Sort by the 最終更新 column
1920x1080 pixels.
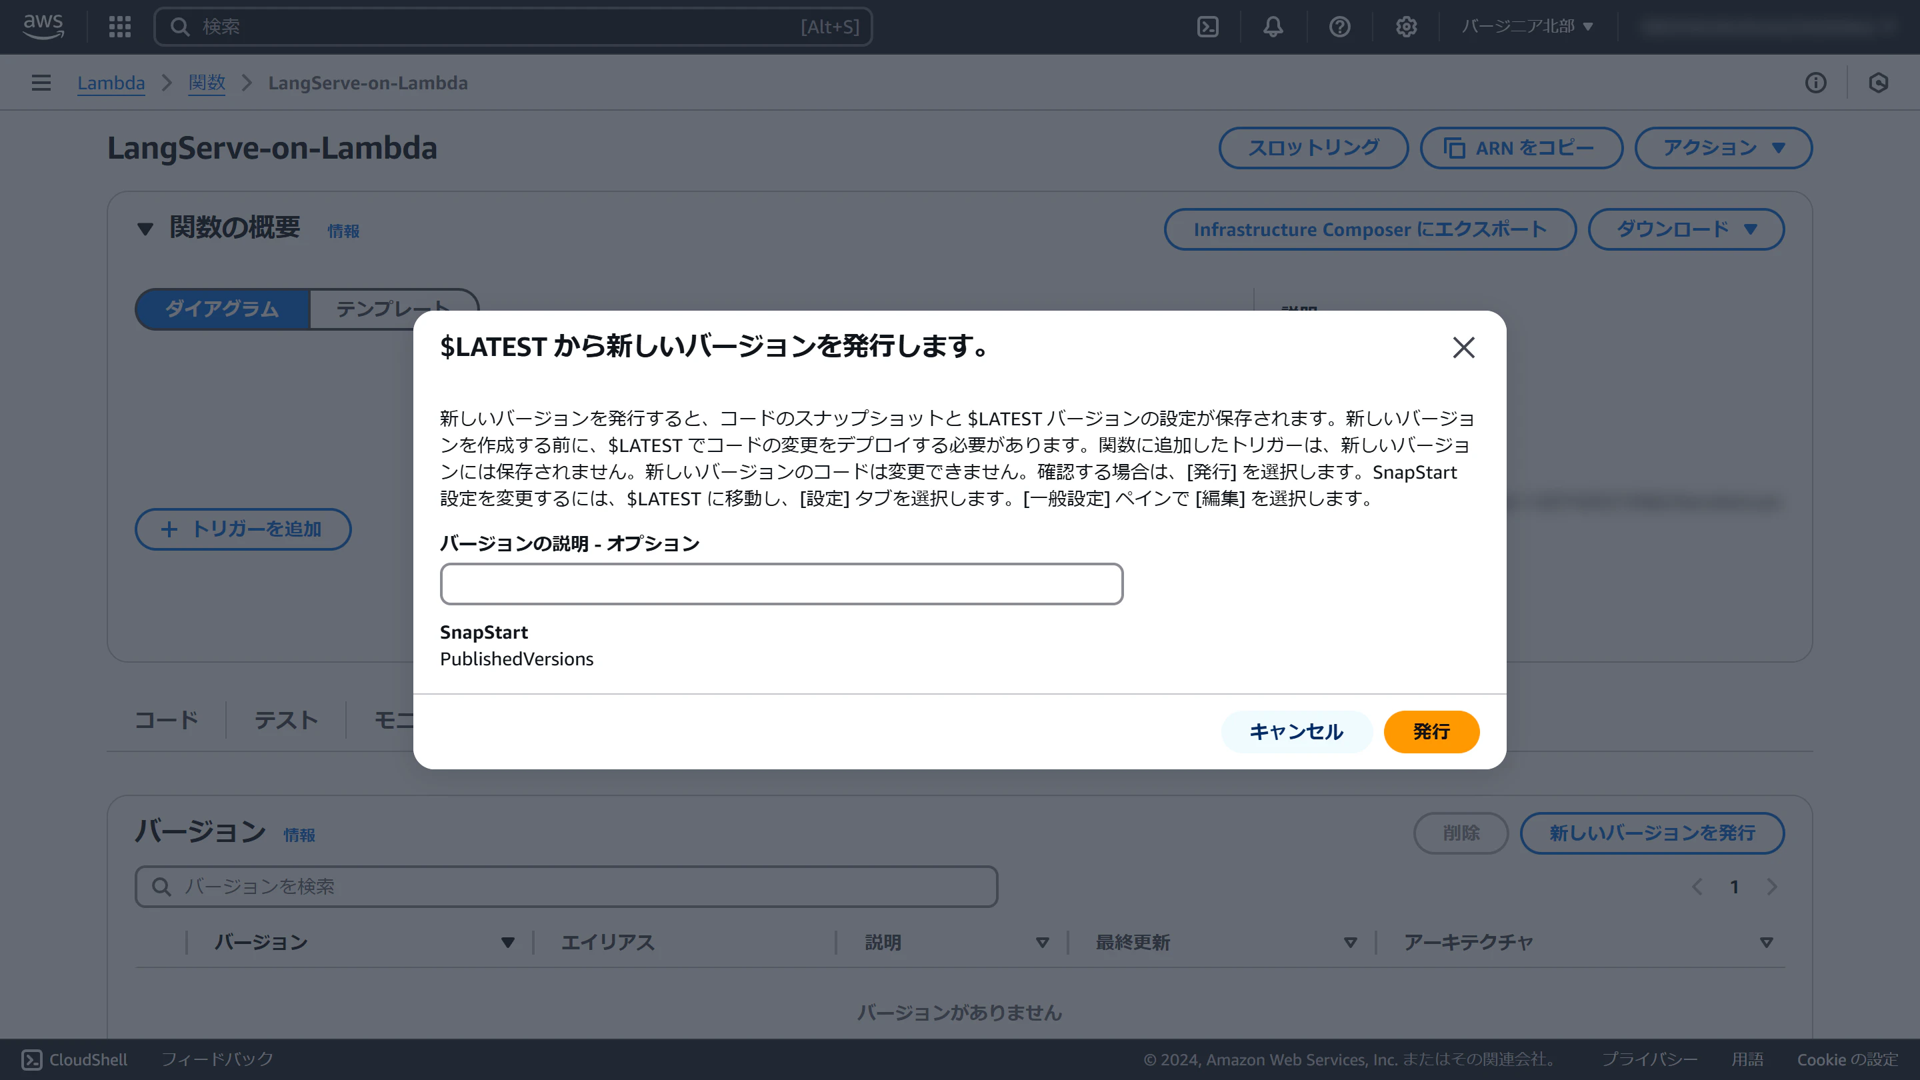point(1350,943)
